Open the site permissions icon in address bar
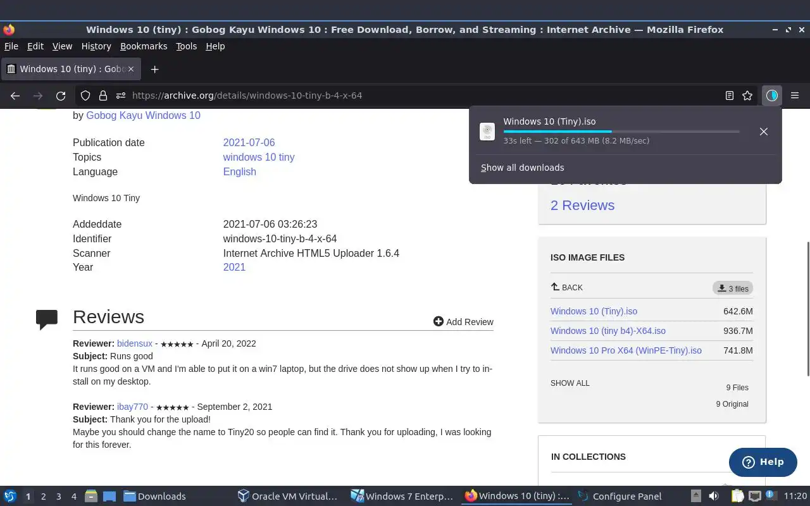 pos(120,96)
